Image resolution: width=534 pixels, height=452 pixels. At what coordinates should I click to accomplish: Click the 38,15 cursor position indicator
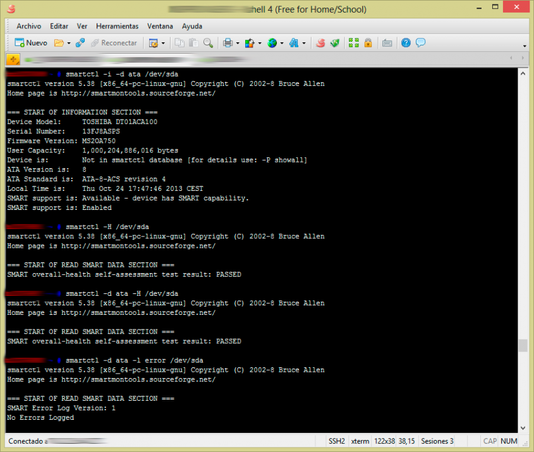[x=406, y=441]
